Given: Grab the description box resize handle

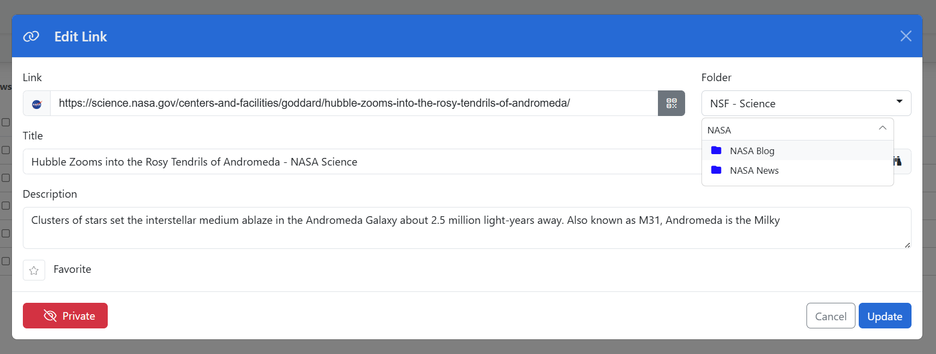Looking at the screenshot, I should point(907,245).
